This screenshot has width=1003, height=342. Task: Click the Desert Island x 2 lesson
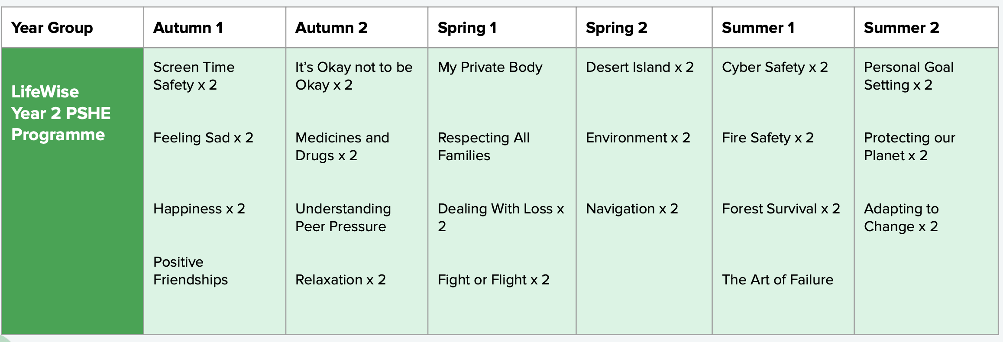pos(640,67)
